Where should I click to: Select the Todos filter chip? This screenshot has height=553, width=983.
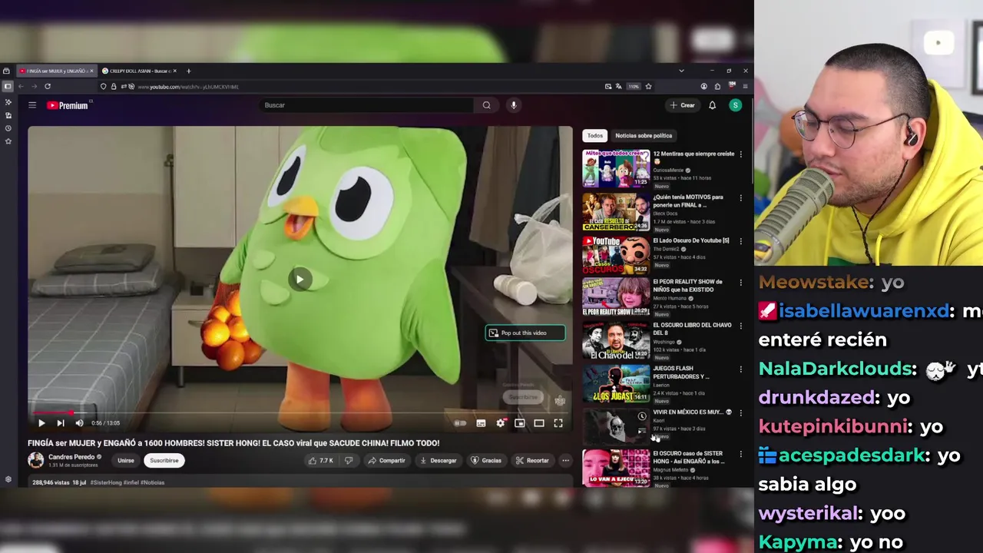[595, 136]
